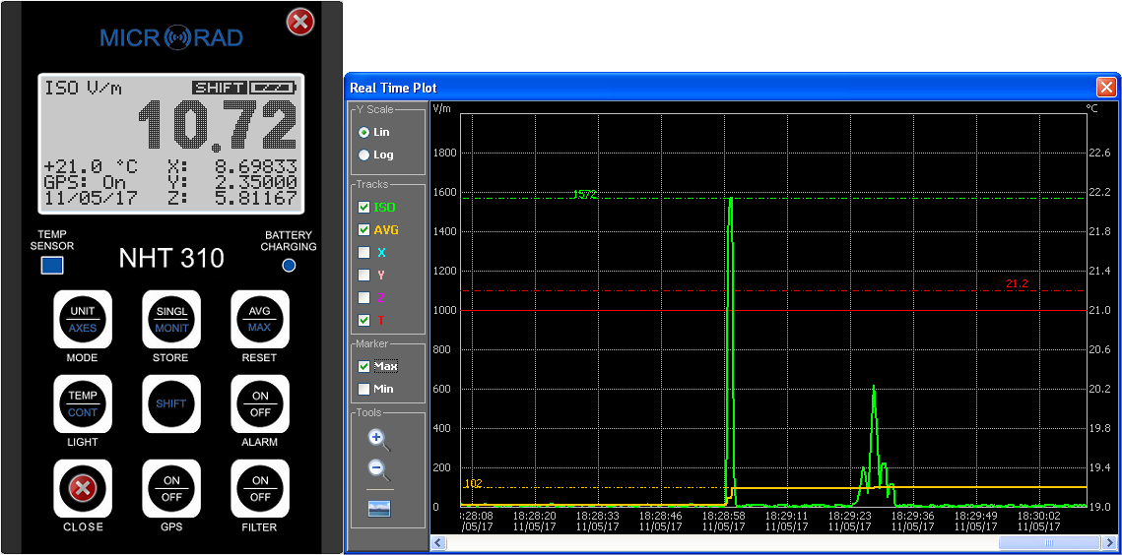Enable the Y track checkbox
This screenshot has height=555, width=1122.
coord(363,275)
